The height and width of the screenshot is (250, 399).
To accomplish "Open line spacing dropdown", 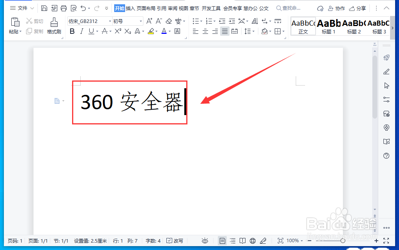I will (x=249, y=31).
